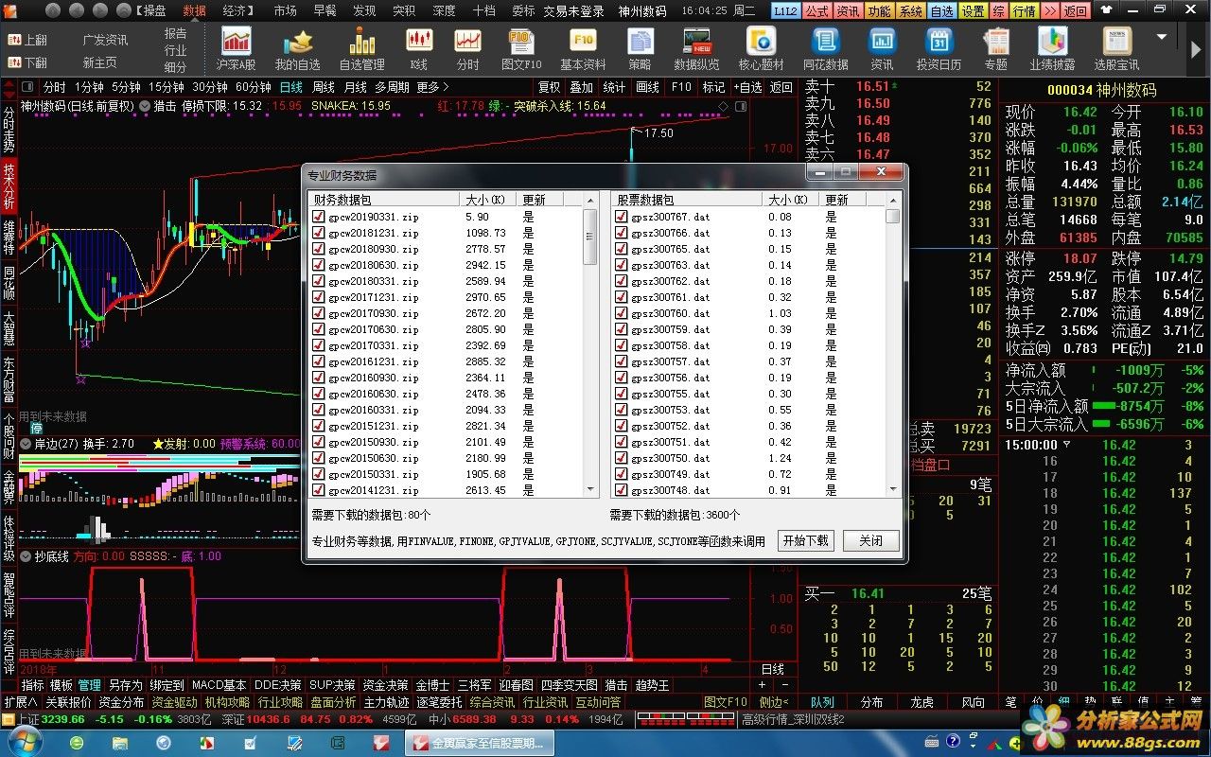Toggle the 侧边 side panel expander
Viewport: 1211px width, 757px height.
point(775,702)
